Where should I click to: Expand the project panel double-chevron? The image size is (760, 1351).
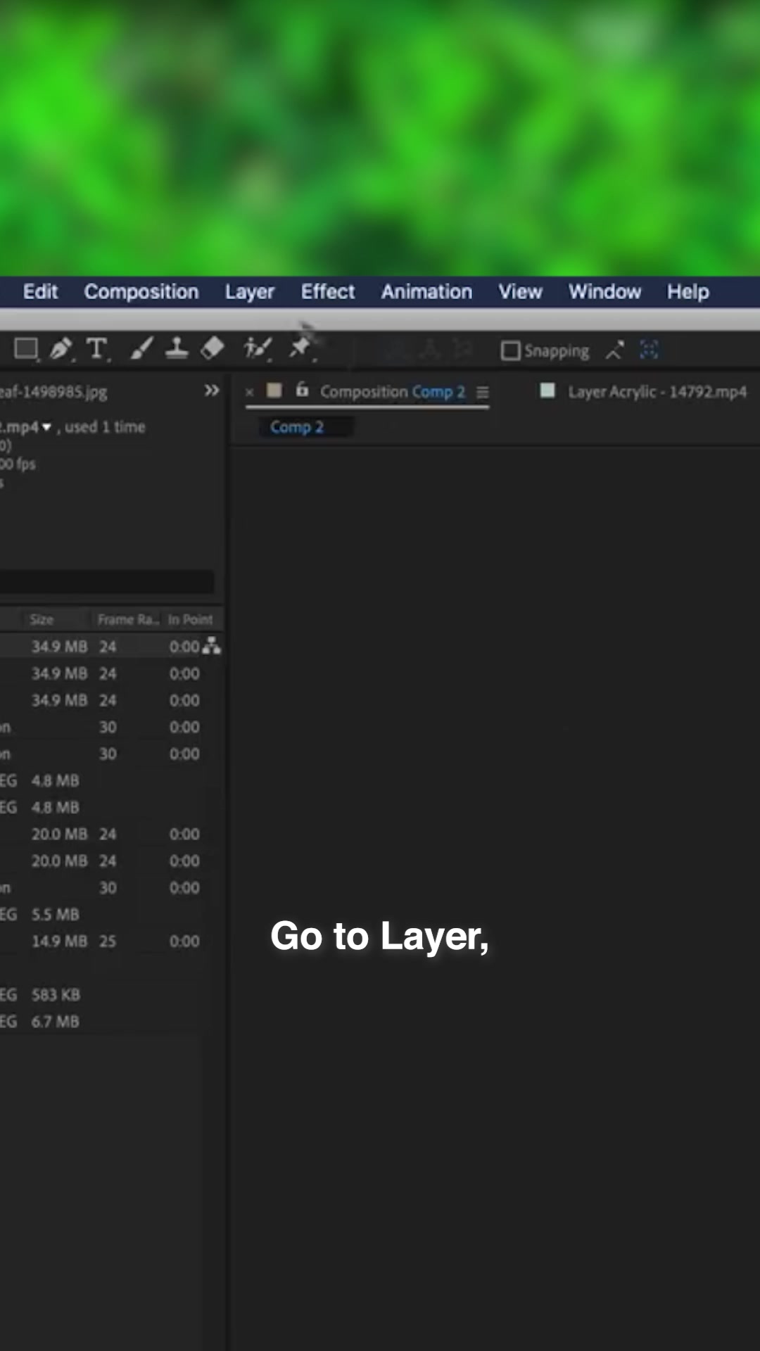pos(212,390)
